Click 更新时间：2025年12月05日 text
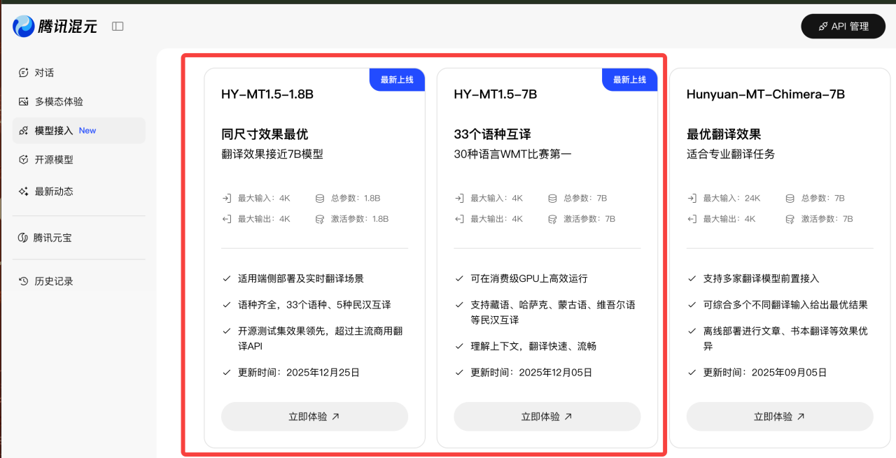896x458 pixels. (x=531, y=373)
